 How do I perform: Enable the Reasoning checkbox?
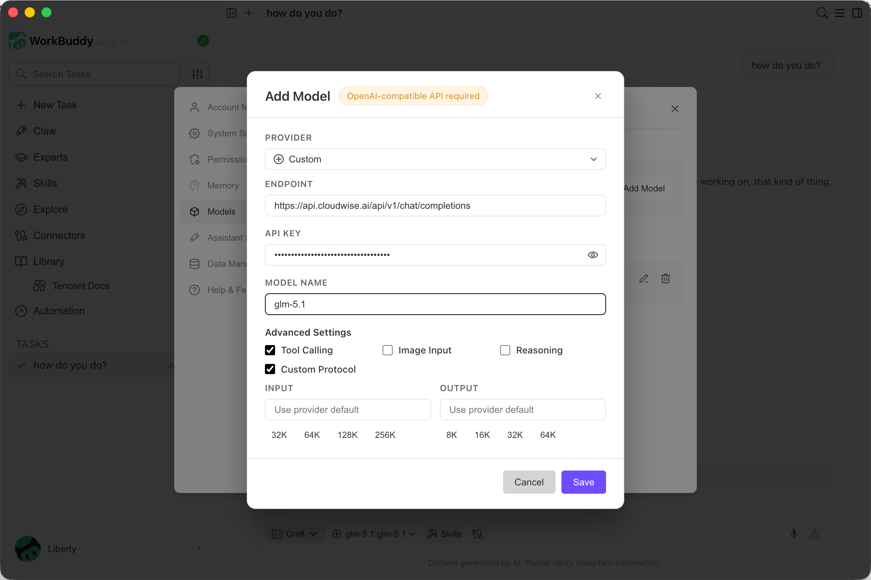point(505,350)
